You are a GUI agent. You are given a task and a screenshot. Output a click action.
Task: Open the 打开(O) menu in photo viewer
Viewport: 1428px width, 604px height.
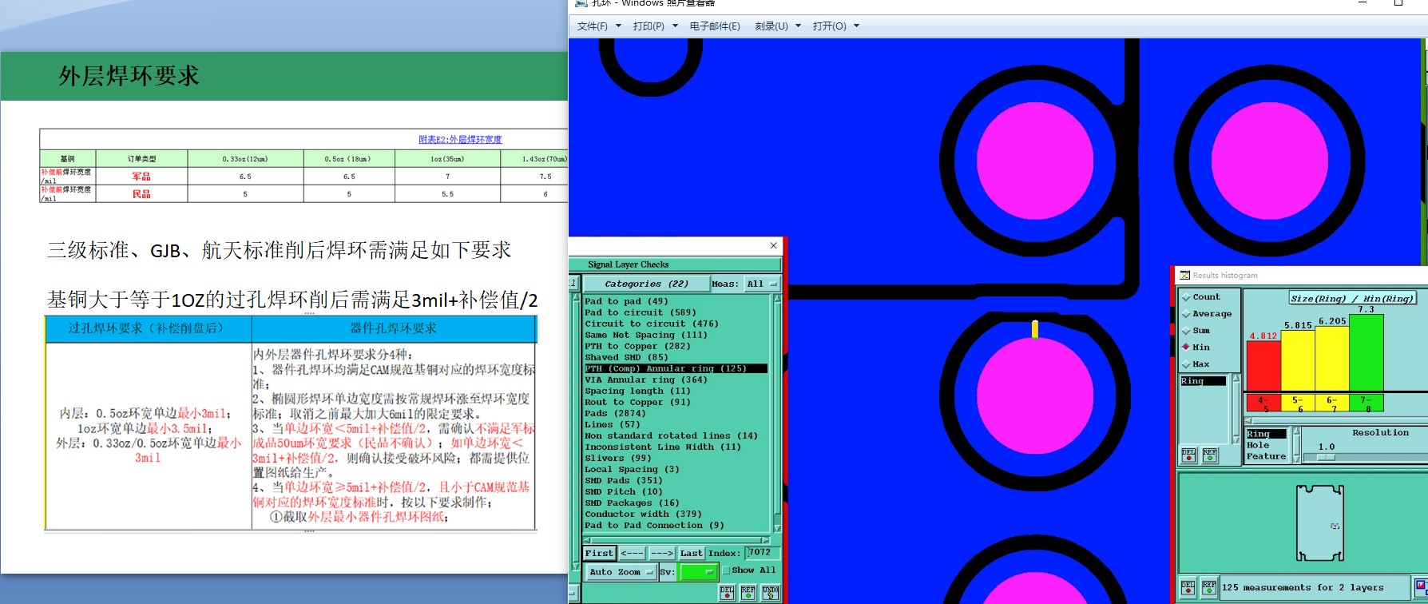835,26
